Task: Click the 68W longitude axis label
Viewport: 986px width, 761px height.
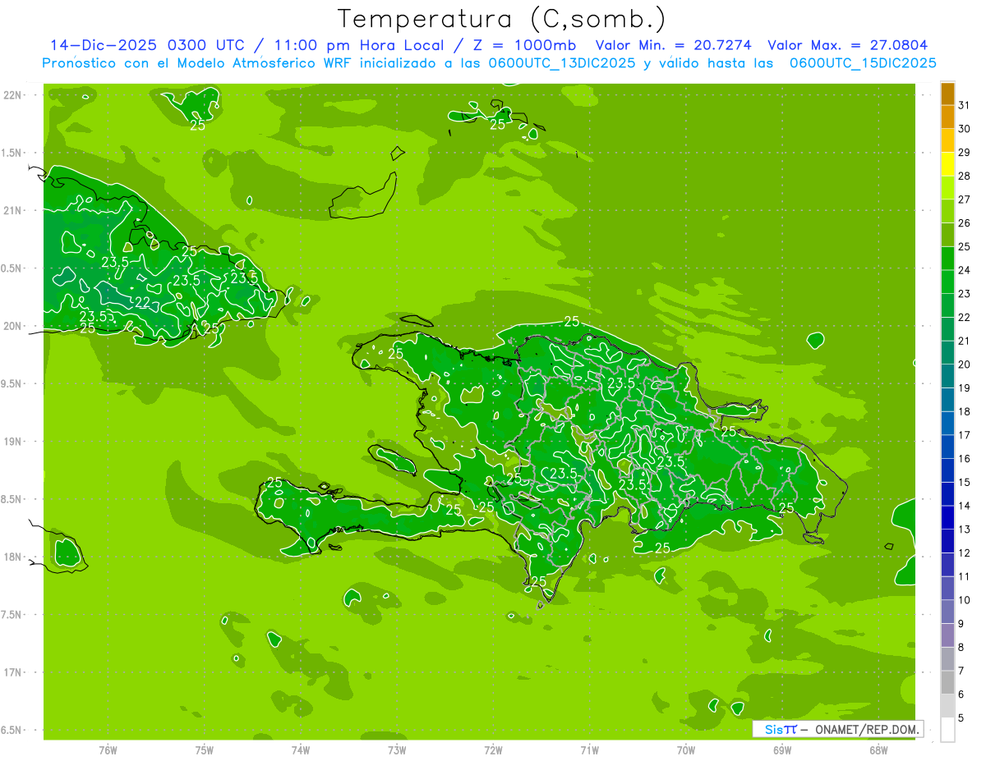Action: [878, 750]
